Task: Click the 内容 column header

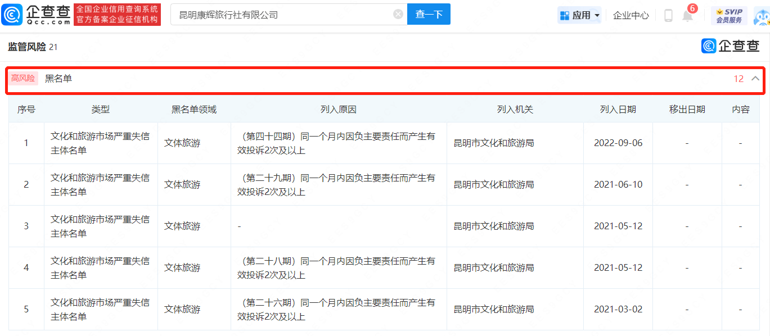Action: pos(741,110)
